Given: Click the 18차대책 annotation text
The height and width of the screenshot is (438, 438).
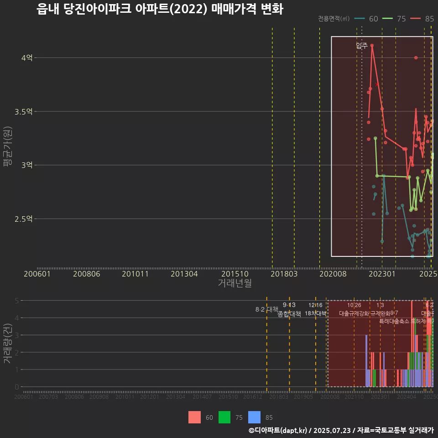Looking at the screenshot, I should [x=315, y=313].
